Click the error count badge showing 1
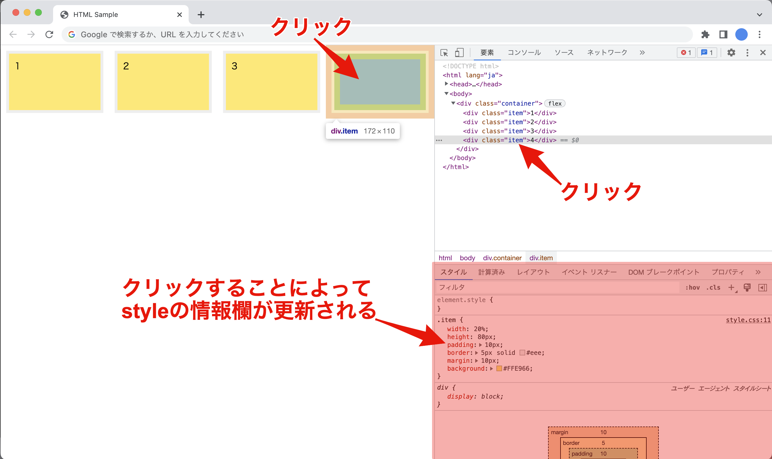 coord(686,53)
